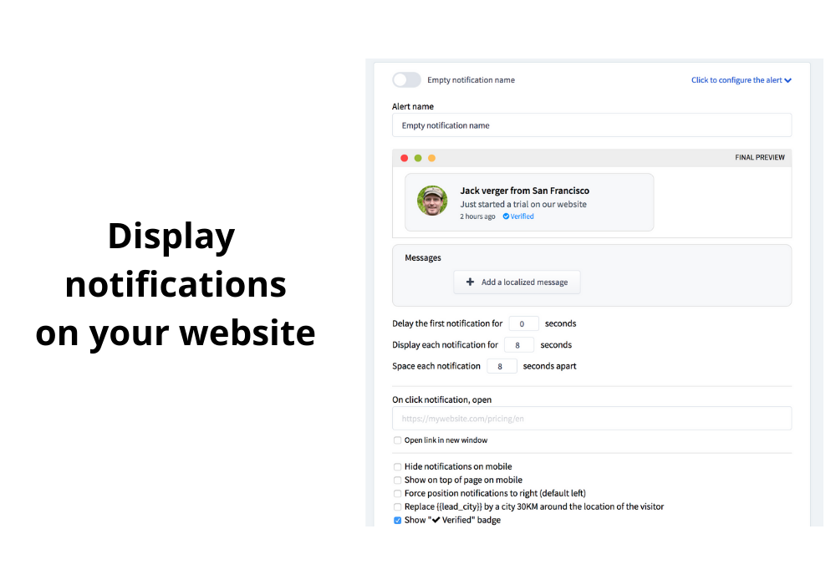The image size is (836, 585).
Task: Click Jack verger's avatar photo
Action: (432, 201)
